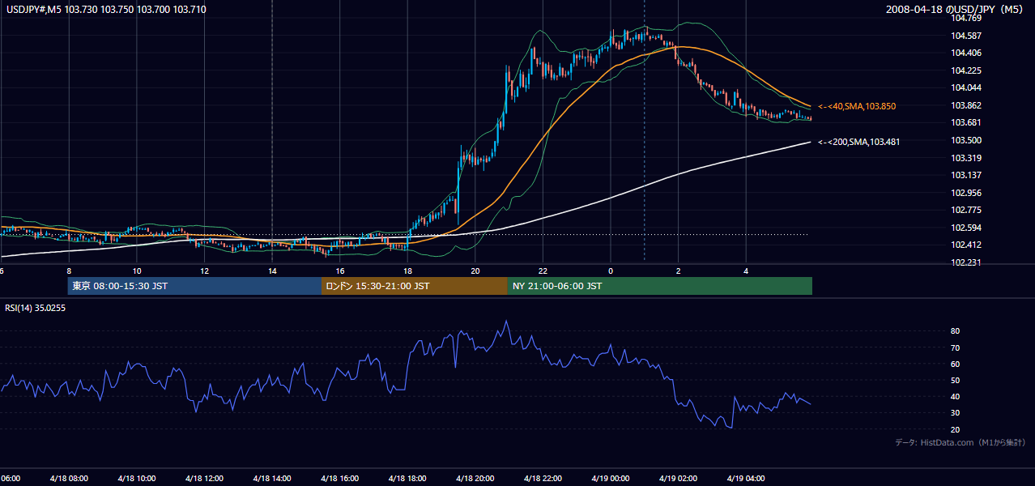Image resolution: width=1035 pixels, height=486 pixels.
Task: Click hour tick 14 under the price chart
Action: [272, 271]
